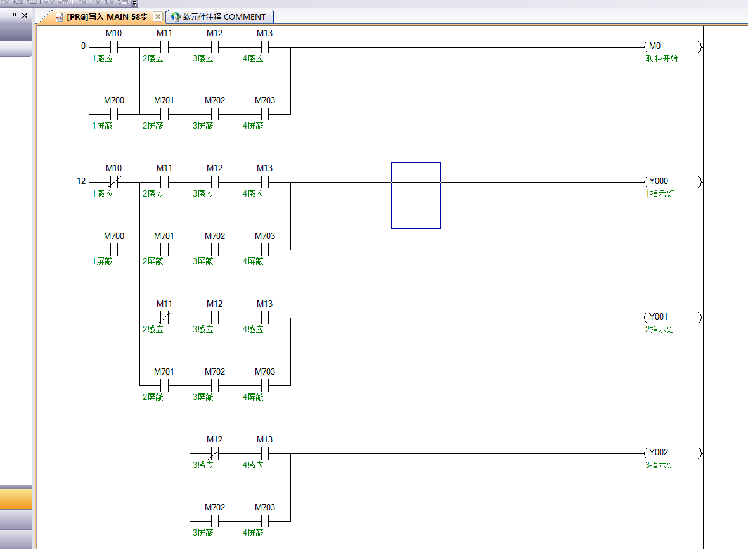748x549 pixels.
Task: Close the left navigation panel
Action: pyautogui.click(x=25, y=15)
